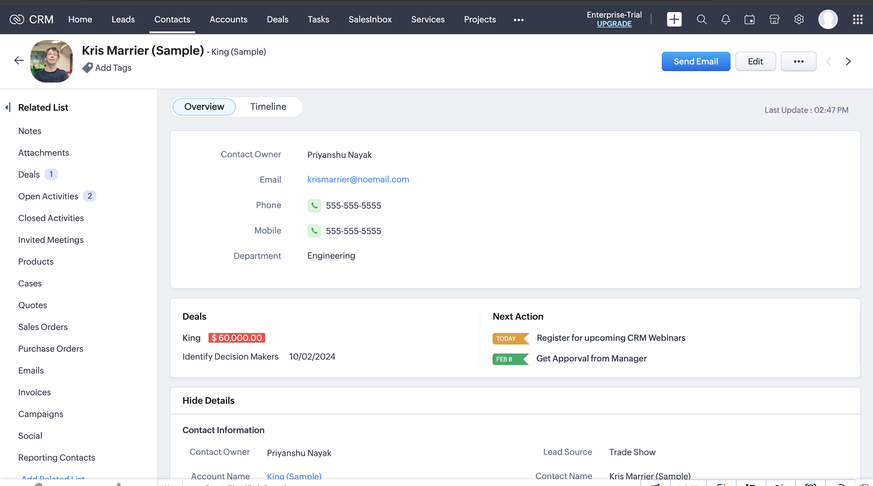This screenshot has height=486, width=873.
Task: Click the TODAY activity flag
Action: 510,338
